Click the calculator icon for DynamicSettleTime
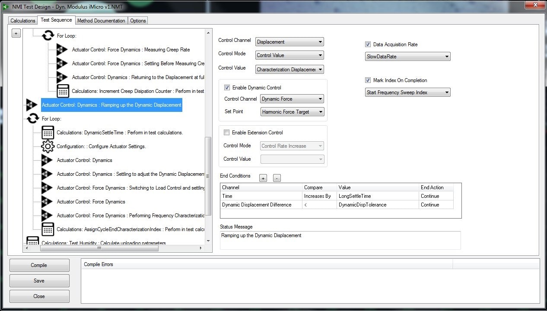This screenshot has width=547, height=311. pyautogui.click(x=48, y=132)
